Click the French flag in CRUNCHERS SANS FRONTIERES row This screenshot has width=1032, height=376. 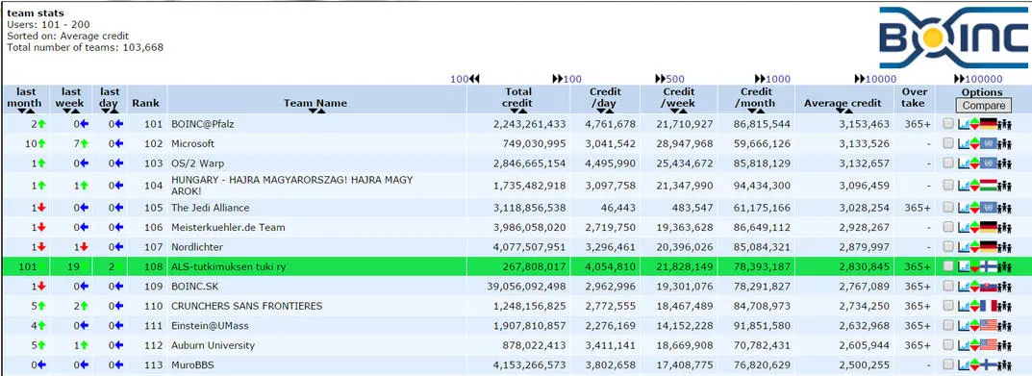click(989, 306)
